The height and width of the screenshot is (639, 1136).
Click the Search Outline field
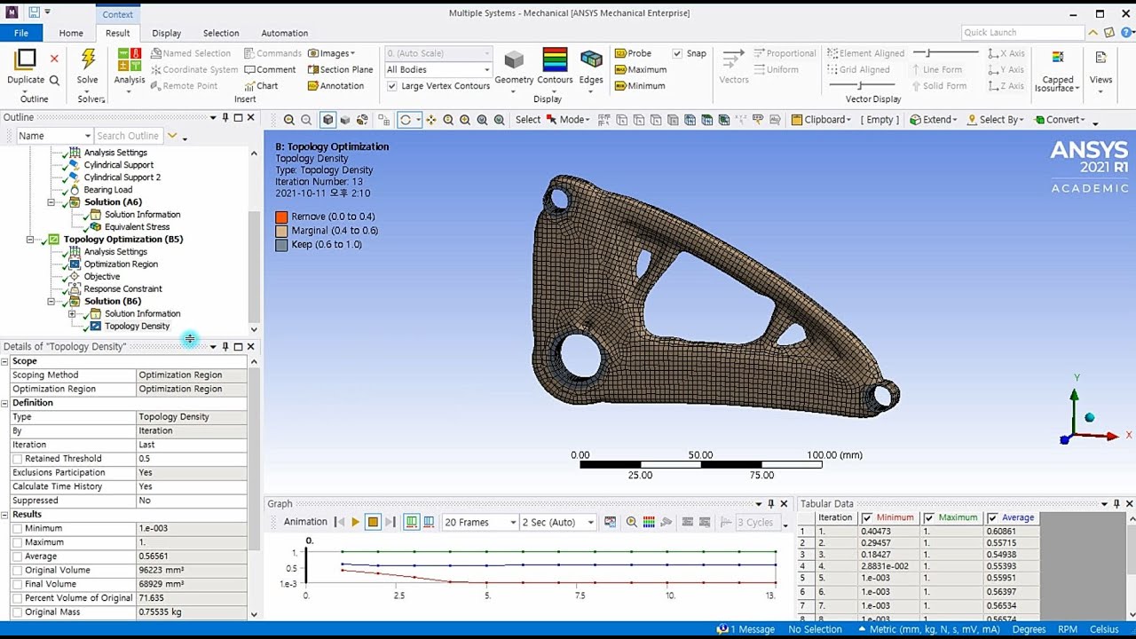tap(129, 136)
